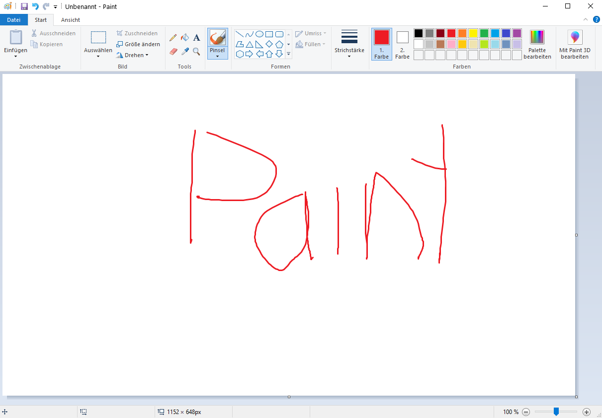Click the Pinsel brush icon
The width and height of the screenshot is (602, 418).
(217, 38)
